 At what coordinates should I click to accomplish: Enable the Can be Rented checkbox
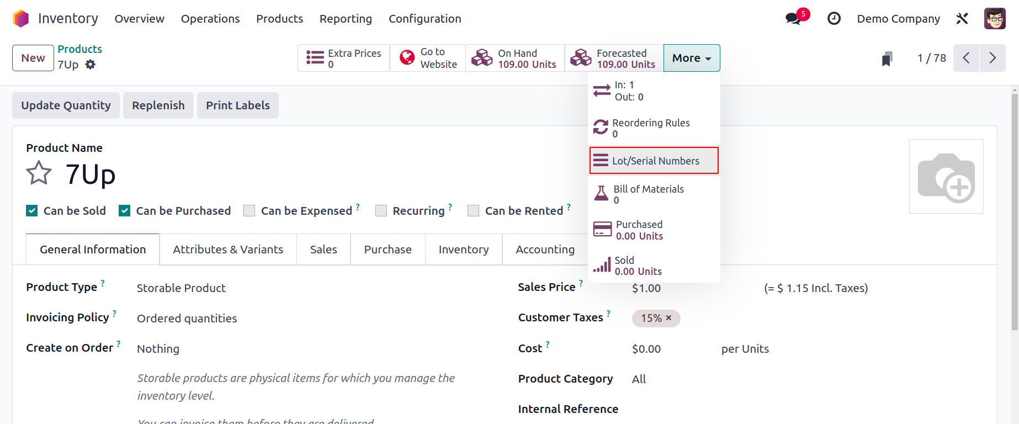473,211
